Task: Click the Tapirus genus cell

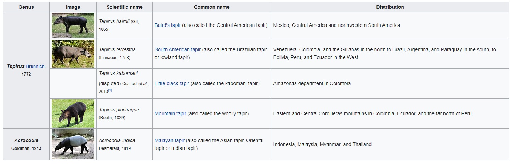Action: coord(26,70)
